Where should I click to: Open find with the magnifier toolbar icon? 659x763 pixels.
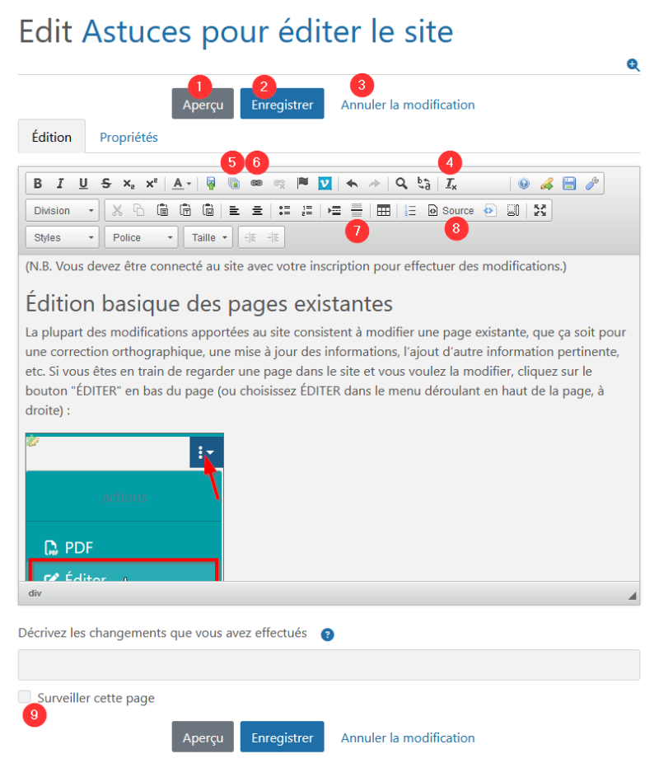401,184
